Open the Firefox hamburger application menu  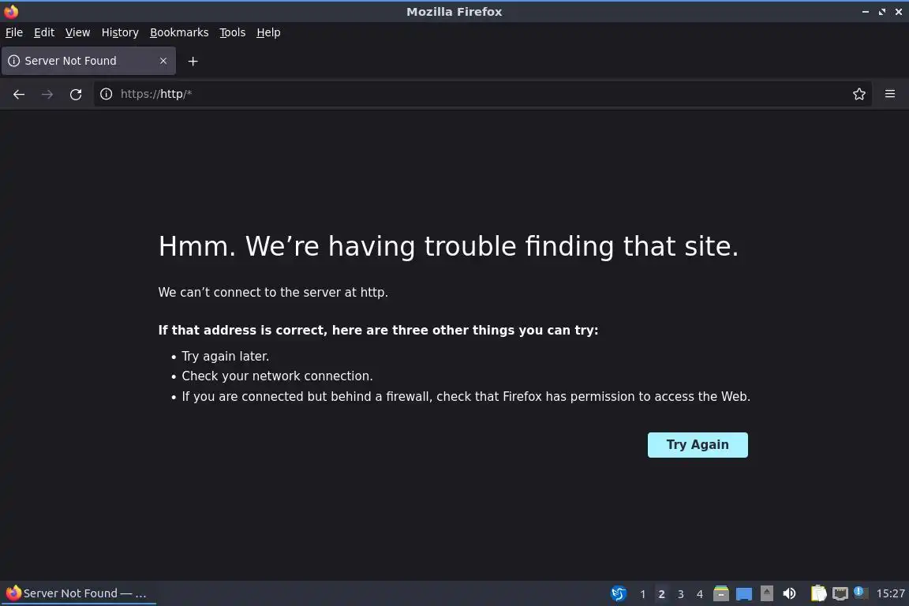pyautogui.click(x=890, y=94)
